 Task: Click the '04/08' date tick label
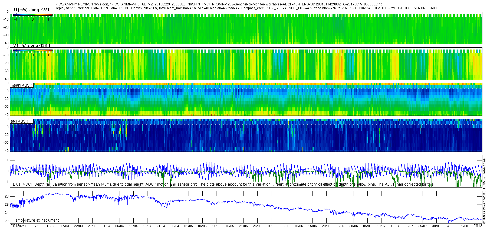pyautogui.click(x=450, y=226)
